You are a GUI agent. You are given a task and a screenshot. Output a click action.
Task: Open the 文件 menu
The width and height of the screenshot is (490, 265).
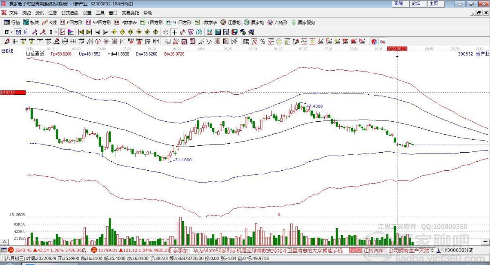[13, 13]
